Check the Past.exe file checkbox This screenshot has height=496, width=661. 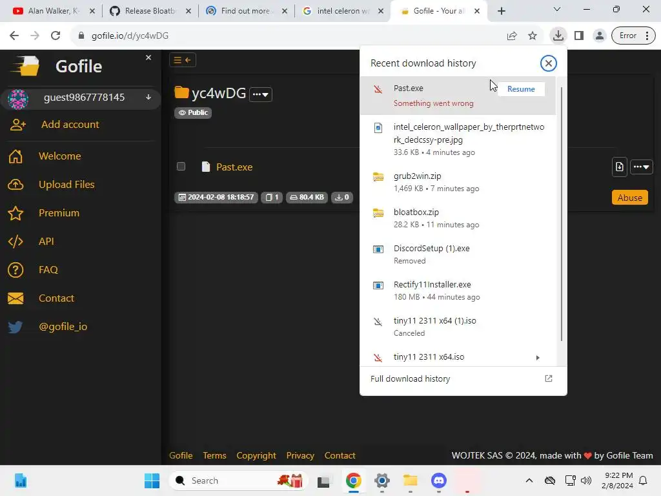[x=181, y=166]
